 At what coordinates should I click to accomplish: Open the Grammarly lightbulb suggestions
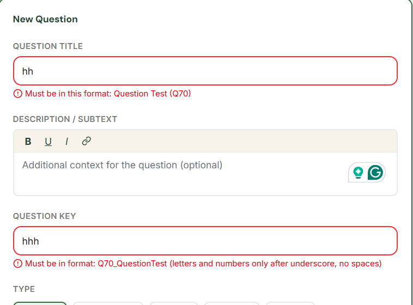358,173
